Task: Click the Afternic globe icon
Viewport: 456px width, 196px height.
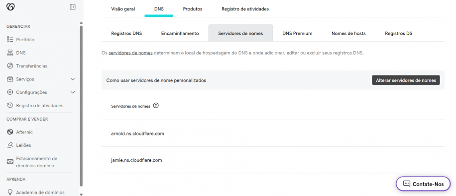Action: pyautogui.click(x=10, y=132)
